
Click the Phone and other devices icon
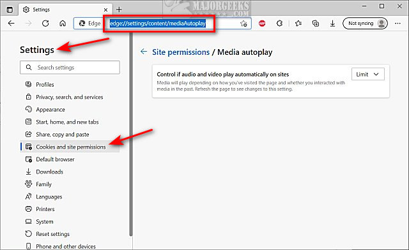click(x=28, y=246)
